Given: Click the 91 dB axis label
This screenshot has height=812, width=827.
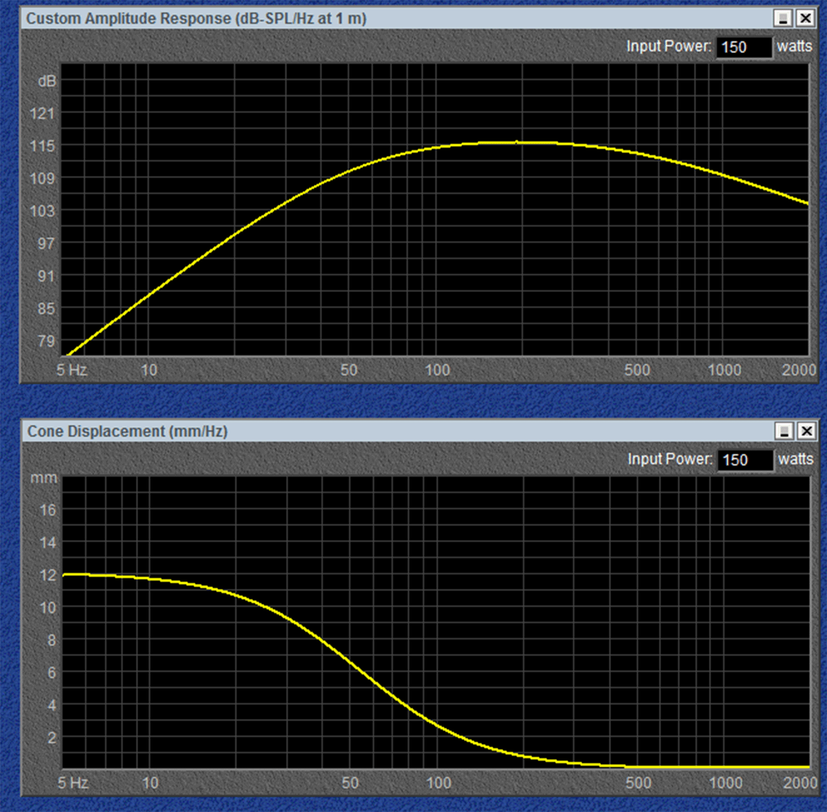Looking at the screenshot, I should (x=46, y=276).
